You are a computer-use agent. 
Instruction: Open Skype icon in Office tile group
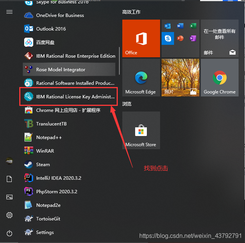168,38
